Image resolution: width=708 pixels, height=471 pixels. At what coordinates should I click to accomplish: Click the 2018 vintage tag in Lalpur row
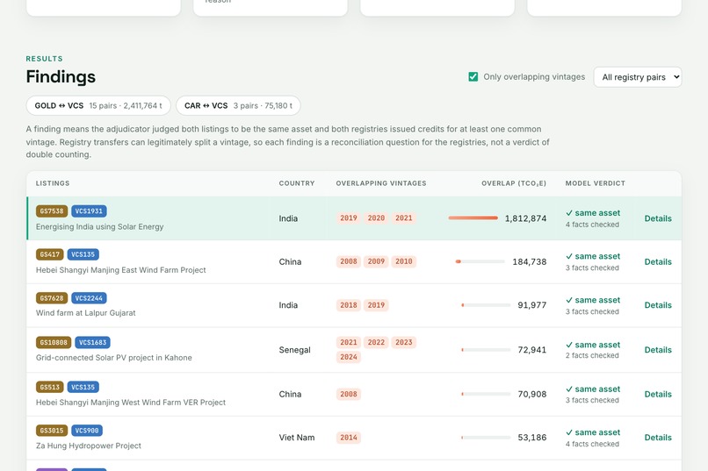tap(349, 305)
